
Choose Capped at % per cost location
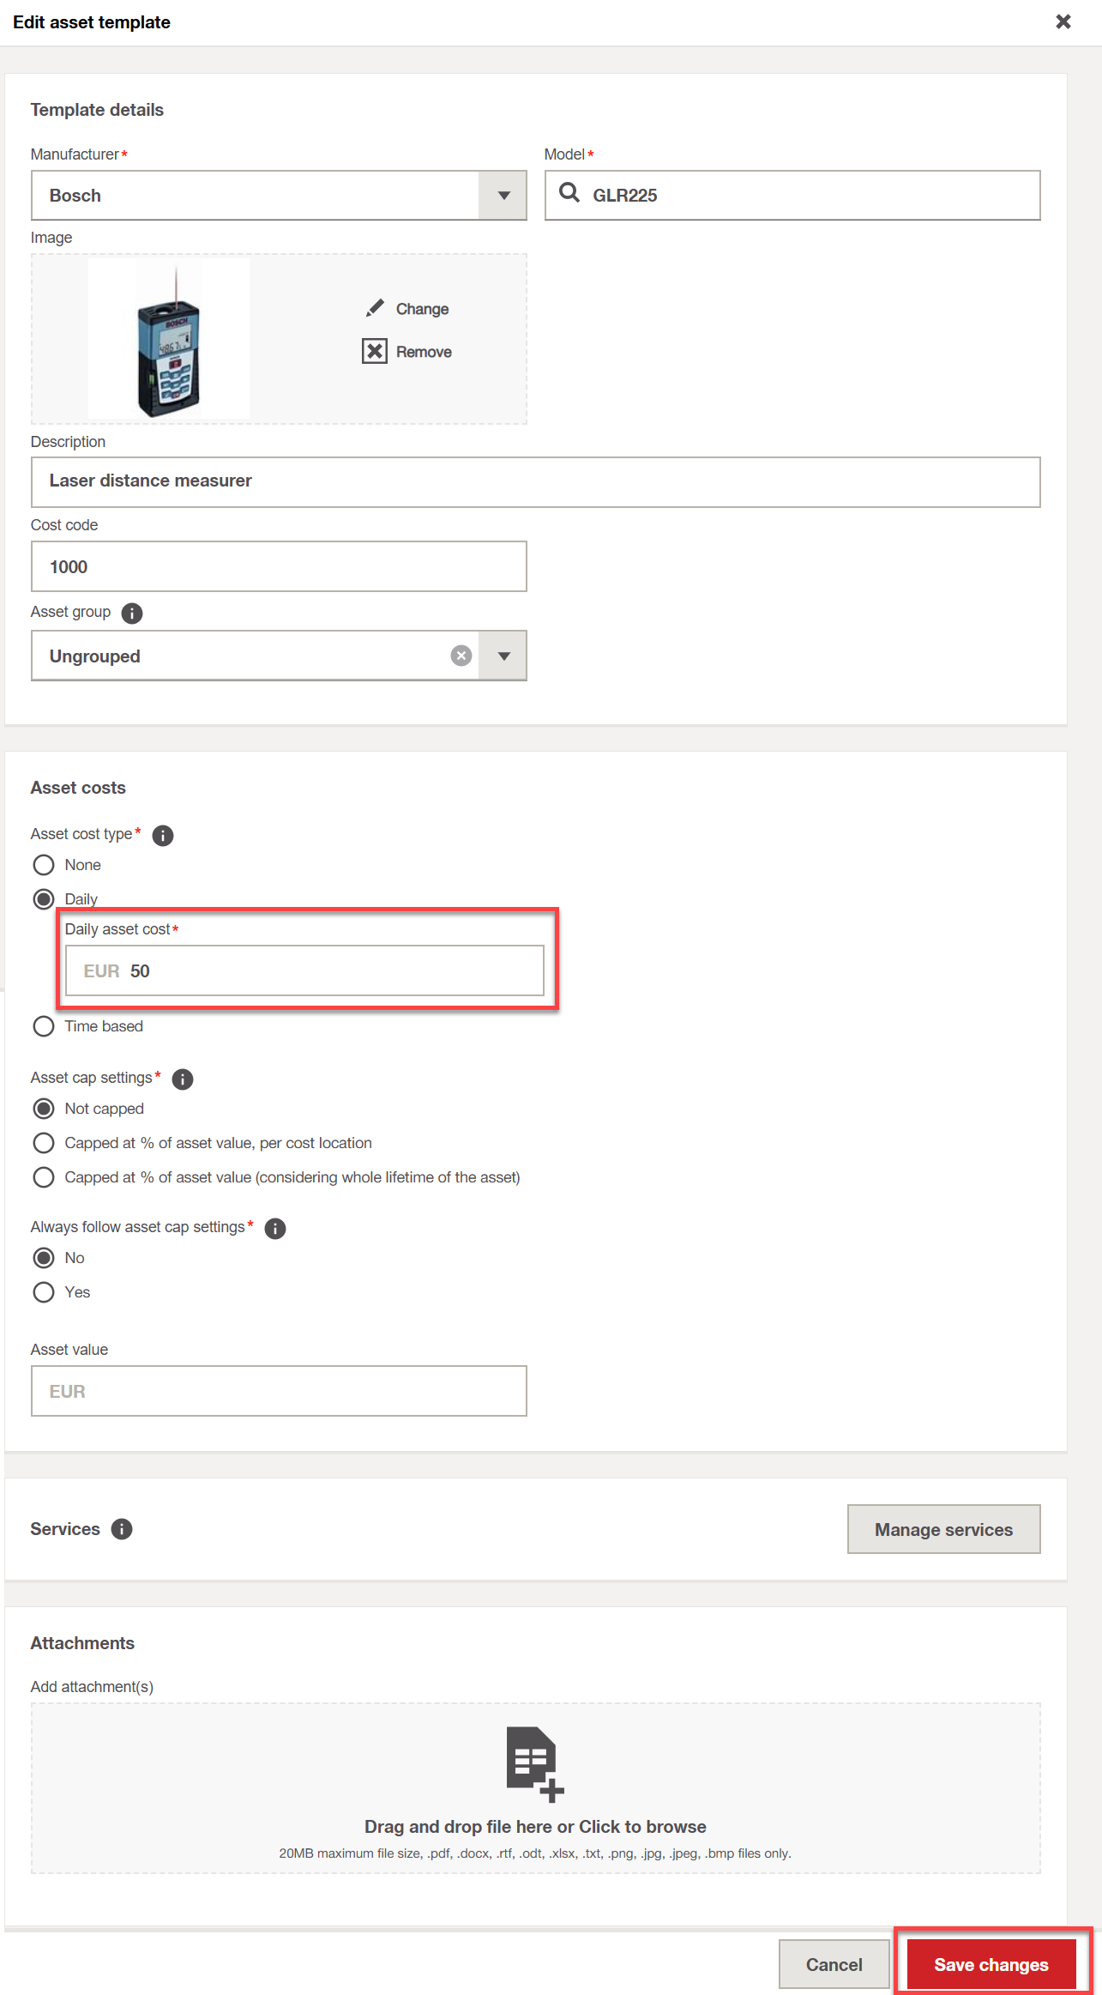[x=44, y=1143]
